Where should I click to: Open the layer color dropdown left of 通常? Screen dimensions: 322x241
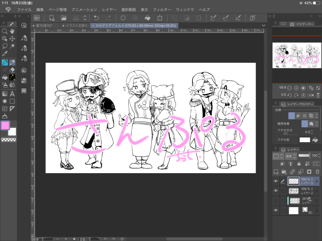tap(278, 156)
